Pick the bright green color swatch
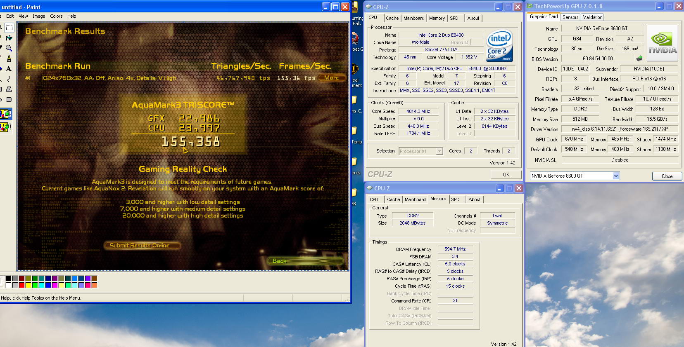This screenshot has height=347, width=684. pos(35,285)
